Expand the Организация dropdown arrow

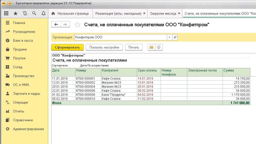(169, 37)
